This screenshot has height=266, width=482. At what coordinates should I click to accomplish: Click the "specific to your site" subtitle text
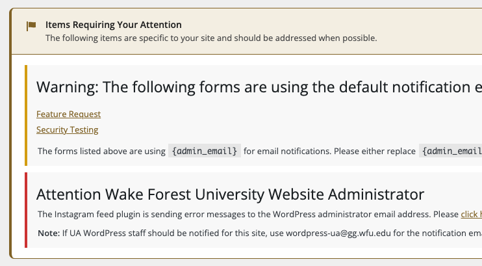(x=210, y=38)
